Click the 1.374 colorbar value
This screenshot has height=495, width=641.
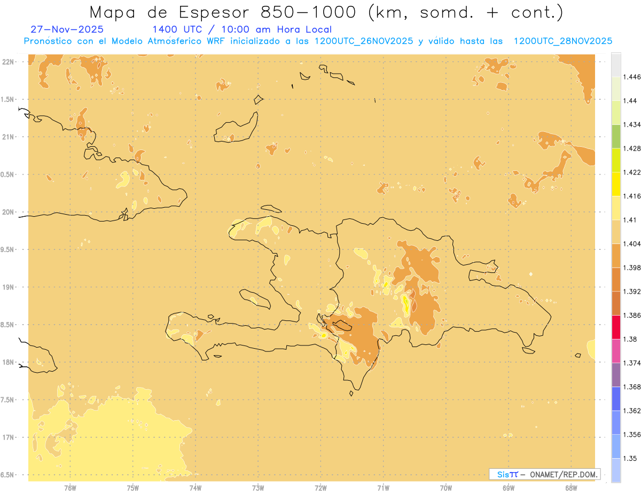(631, 363)
